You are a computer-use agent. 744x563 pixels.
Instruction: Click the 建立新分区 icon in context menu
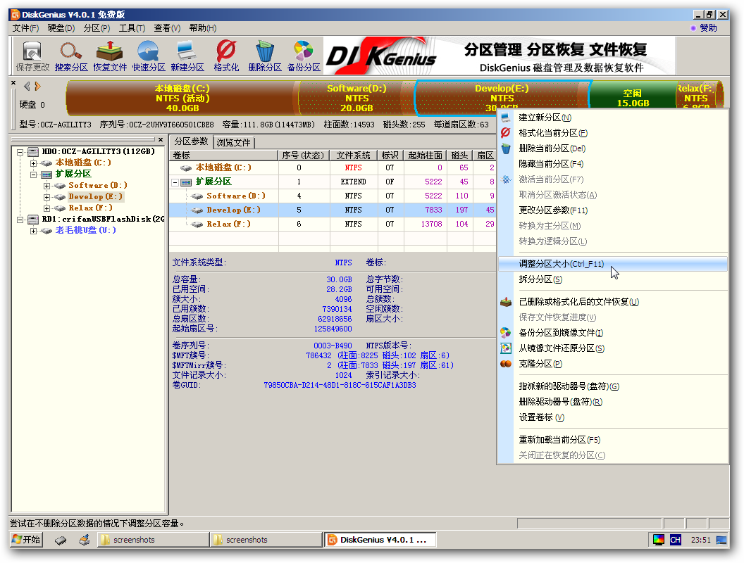coord(506,118)
